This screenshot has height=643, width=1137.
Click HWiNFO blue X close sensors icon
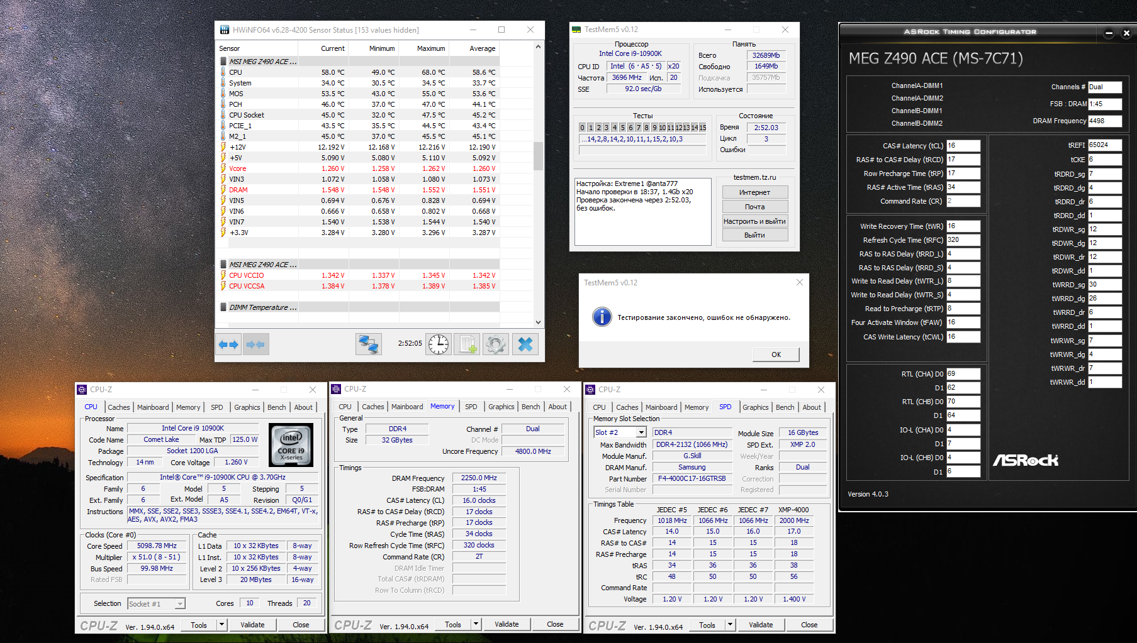(525, 344)
